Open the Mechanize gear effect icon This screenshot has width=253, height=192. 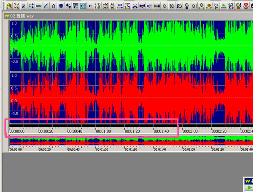[x=61, y=6]
